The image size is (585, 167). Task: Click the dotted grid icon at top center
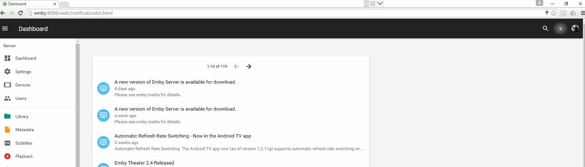click(x=367, y=4)
